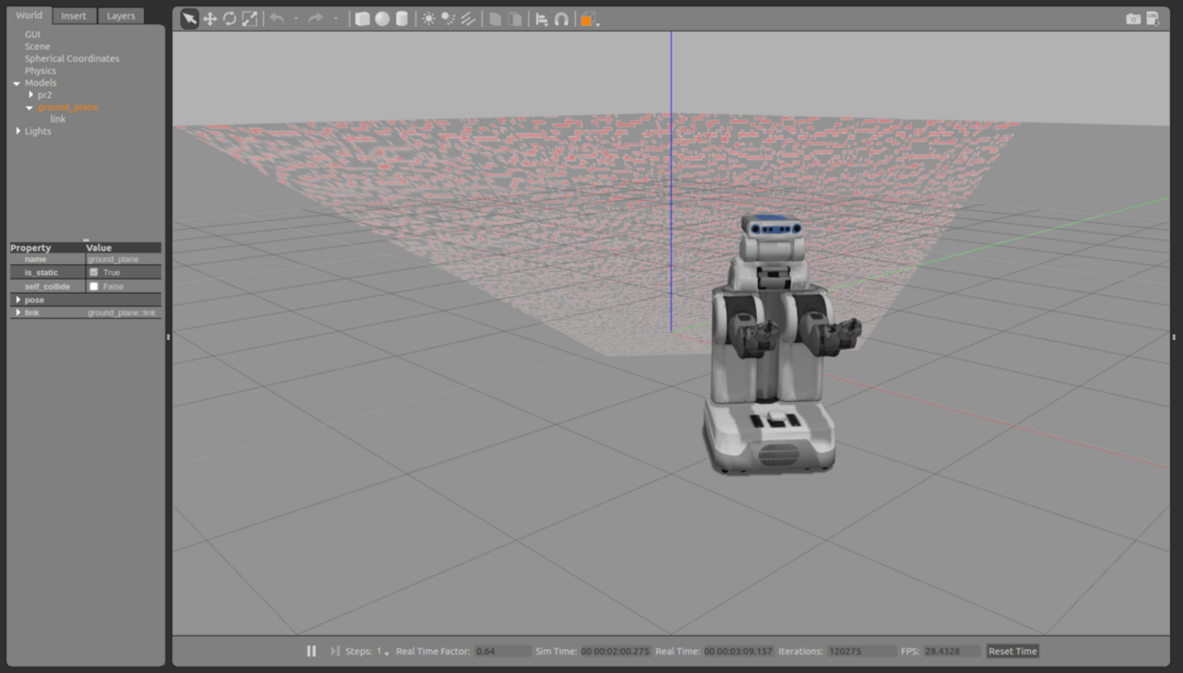Activate the Rotate mode tool

point(229,19)
